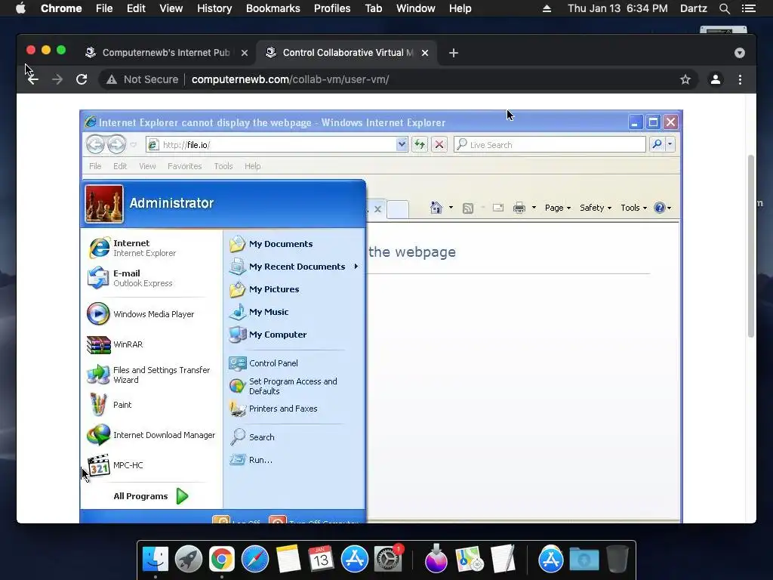Open IE Favorites menu
Screen dimensions: 773x580
pos(184,166)
